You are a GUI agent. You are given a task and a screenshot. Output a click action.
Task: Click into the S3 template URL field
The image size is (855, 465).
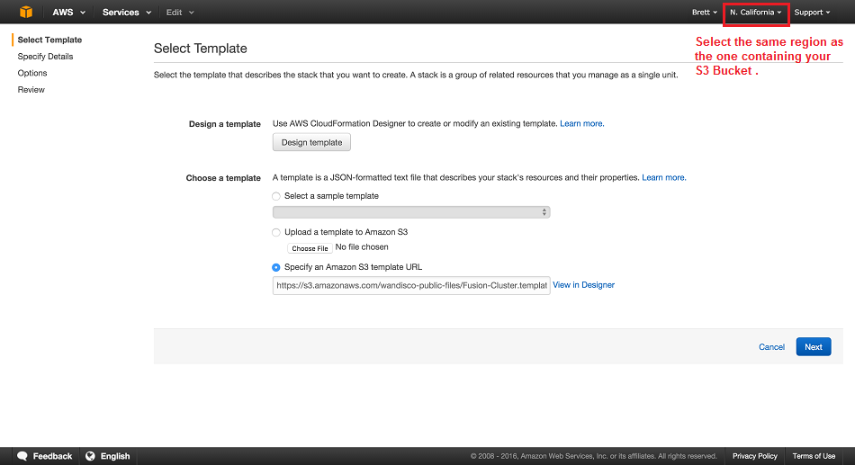(x=411, y=285)
